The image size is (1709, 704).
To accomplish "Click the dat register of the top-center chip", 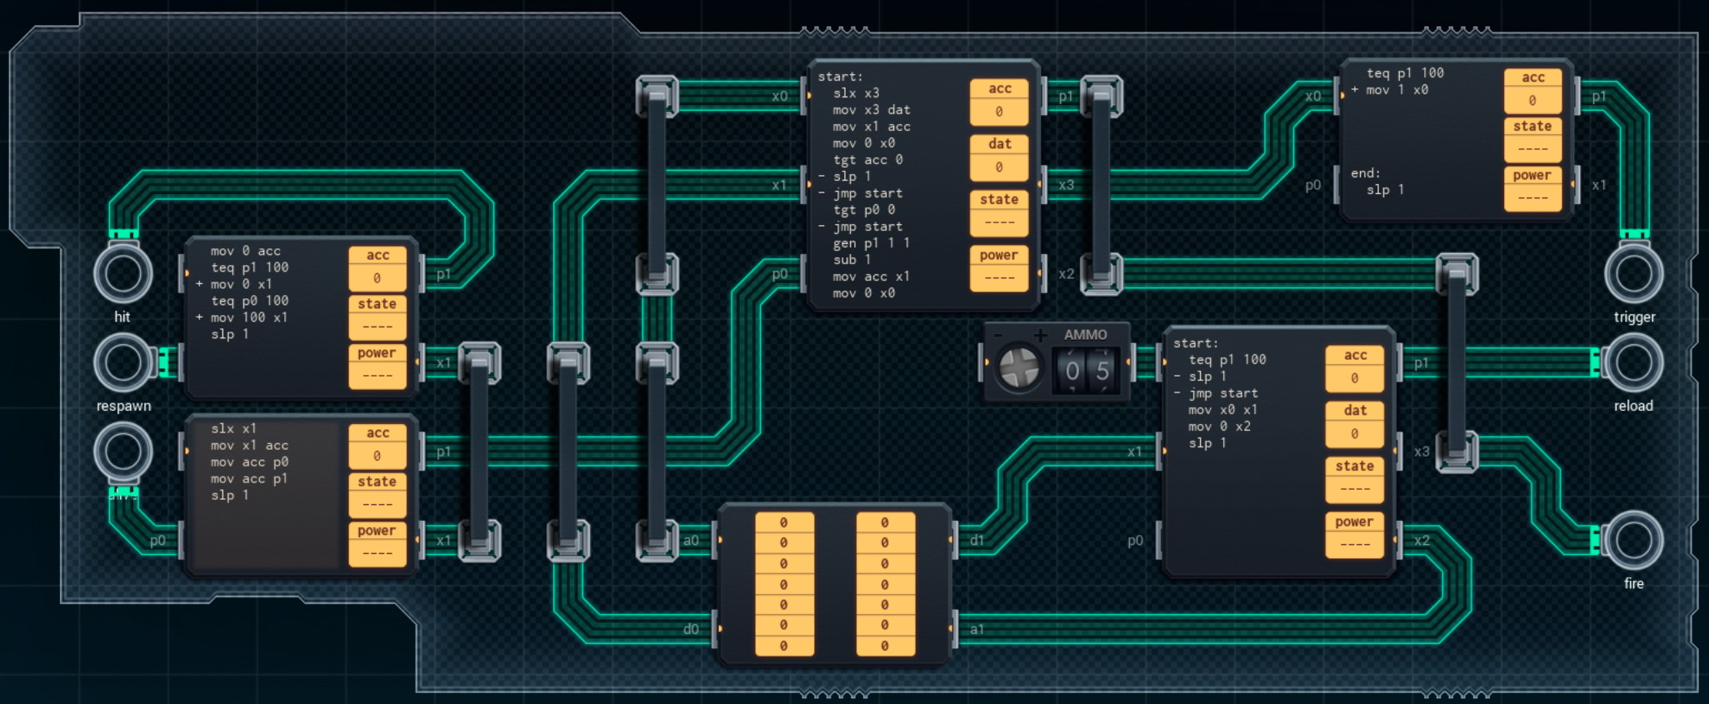I will 999,167.
